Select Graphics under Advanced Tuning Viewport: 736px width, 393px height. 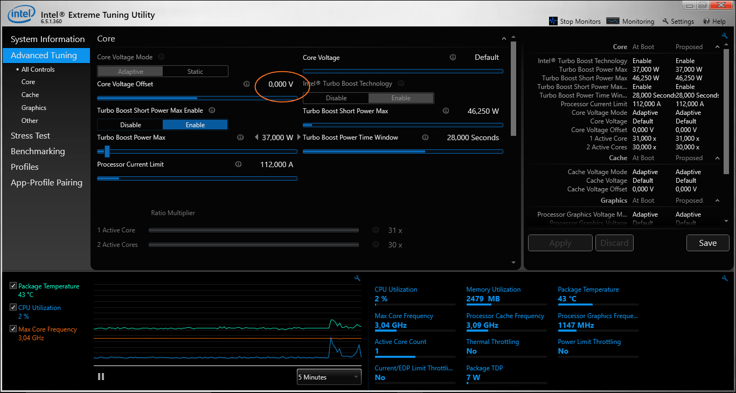point(34,108)
